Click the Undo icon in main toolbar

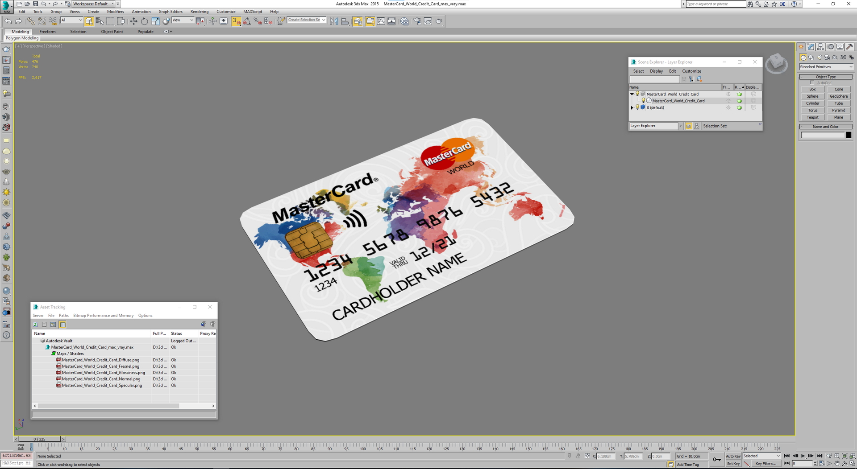[x=8, y=21]
